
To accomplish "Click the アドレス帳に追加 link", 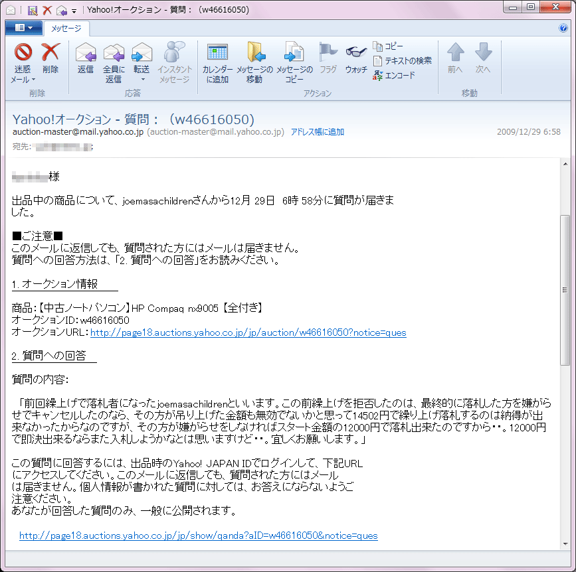I will [318, 132].
